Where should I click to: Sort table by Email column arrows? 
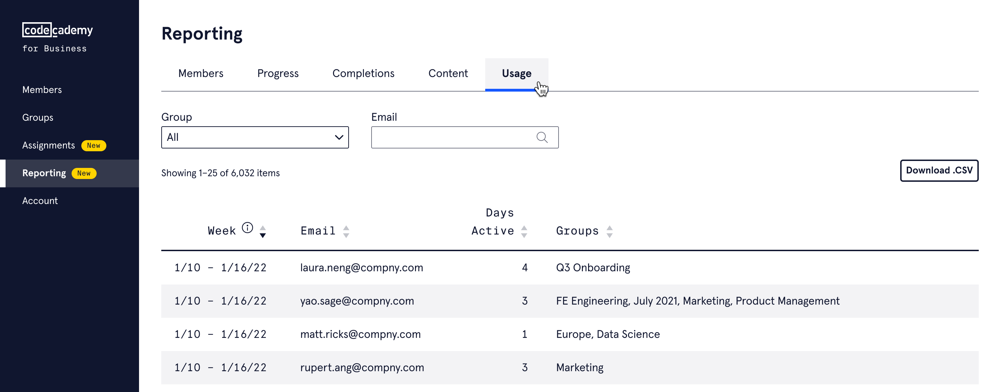[346, 231]
